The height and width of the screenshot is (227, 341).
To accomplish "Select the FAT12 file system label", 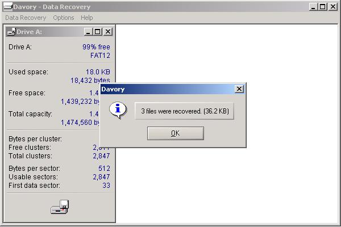I will (x=100, y=56).
